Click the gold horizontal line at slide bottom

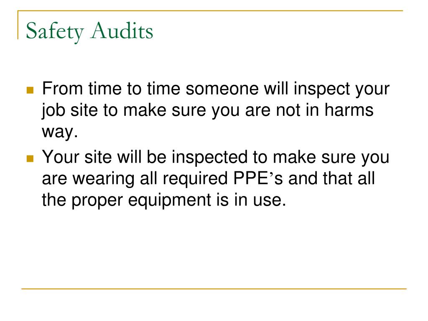214,288
